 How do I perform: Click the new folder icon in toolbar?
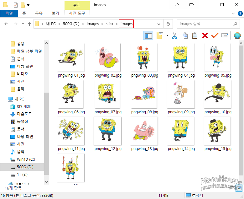(160, 35)
